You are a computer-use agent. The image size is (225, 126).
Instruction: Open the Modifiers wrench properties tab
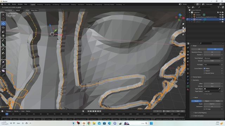click(188, 77)
